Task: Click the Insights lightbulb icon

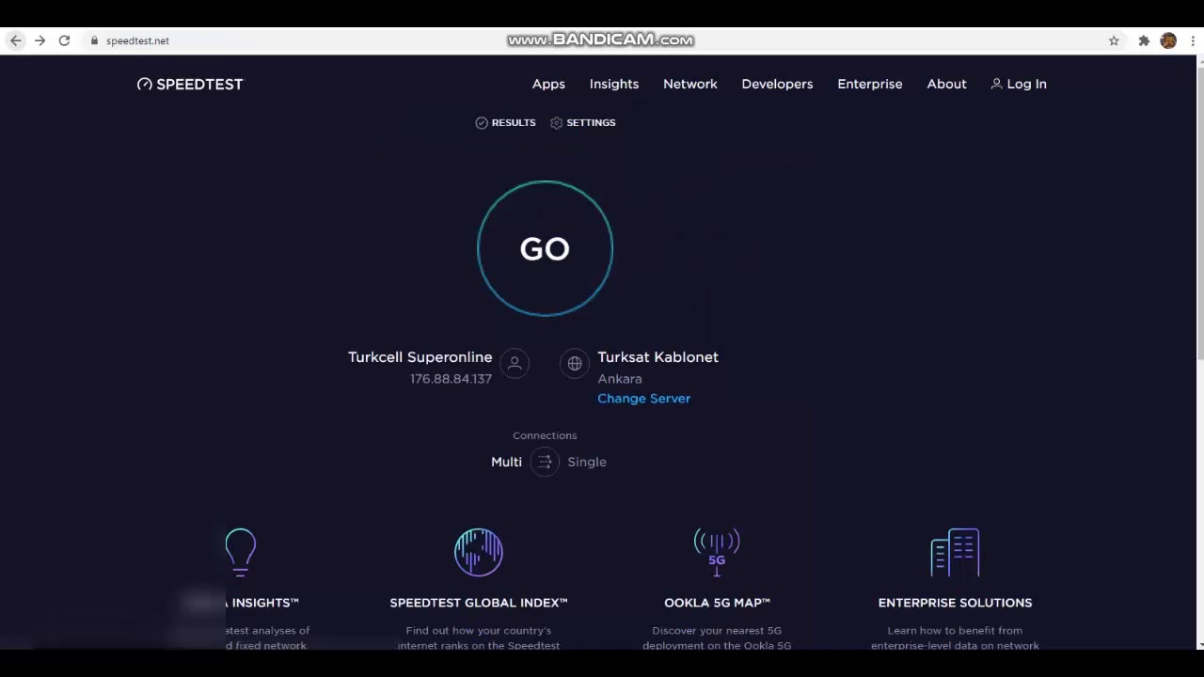Action: (x=241, y=551)
